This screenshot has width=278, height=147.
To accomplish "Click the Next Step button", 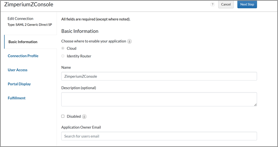I will (247, 4).
